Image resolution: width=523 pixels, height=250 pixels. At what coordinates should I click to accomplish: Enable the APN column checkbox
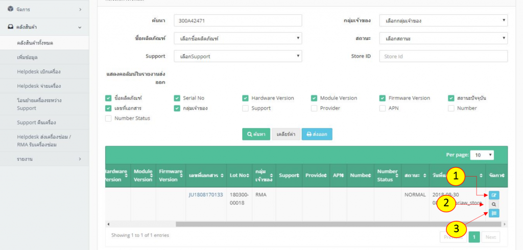pos(382,108)
